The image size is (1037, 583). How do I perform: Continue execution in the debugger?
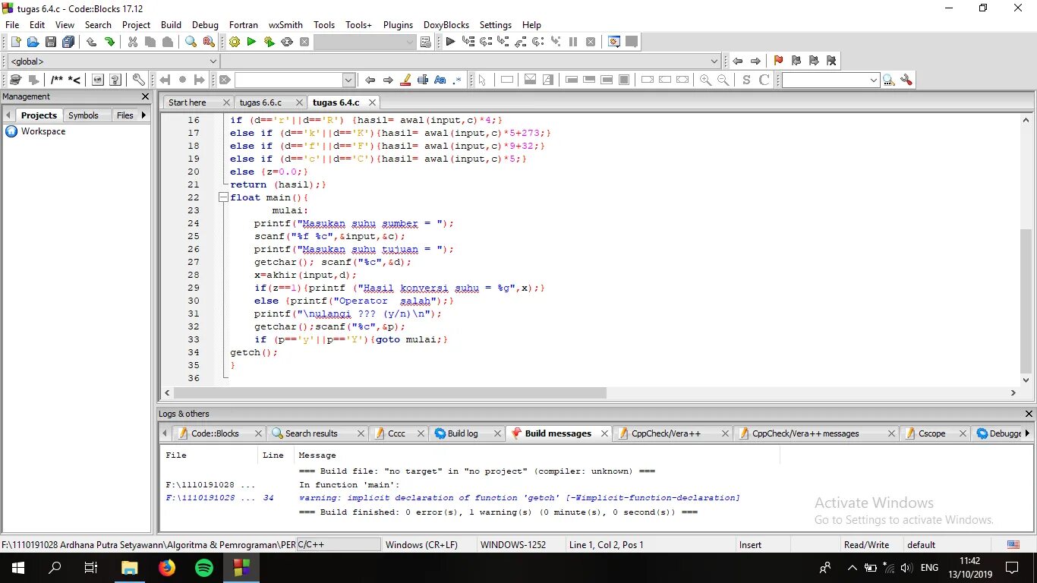click(x=449, y=42)
